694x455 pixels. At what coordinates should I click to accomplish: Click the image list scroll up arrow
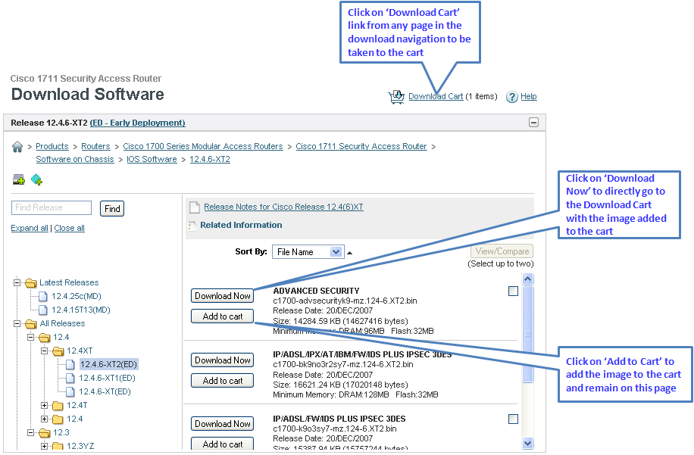click(527, 279)
